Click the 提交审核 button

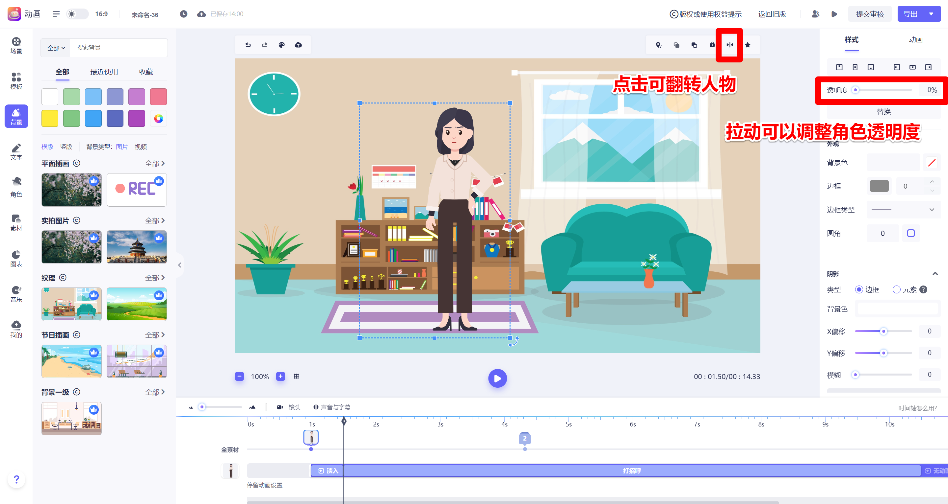(x=870, y=14)
